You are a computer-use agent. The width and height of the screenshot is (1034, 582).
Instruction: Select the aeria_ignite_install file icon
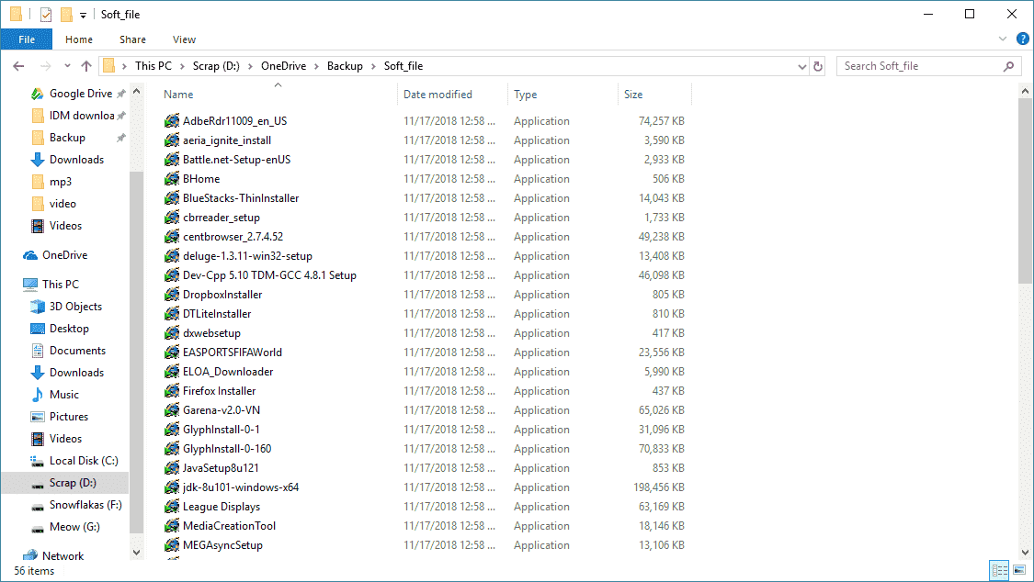pyautogui.click(x=172, y=140)
